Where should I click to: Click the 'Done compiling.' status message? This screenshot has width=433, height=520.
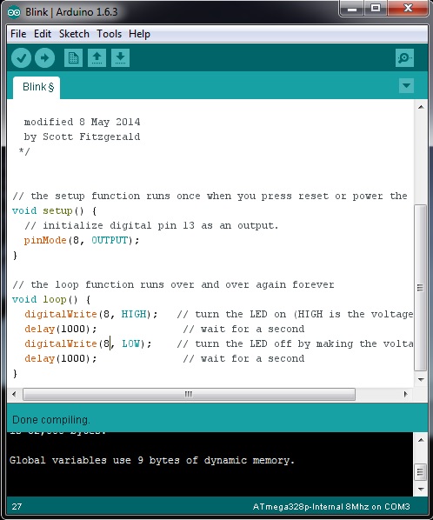51,420
